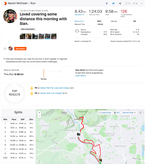
Task: Open Hailey Park Far Loop segment link
Action: point(55,88)
